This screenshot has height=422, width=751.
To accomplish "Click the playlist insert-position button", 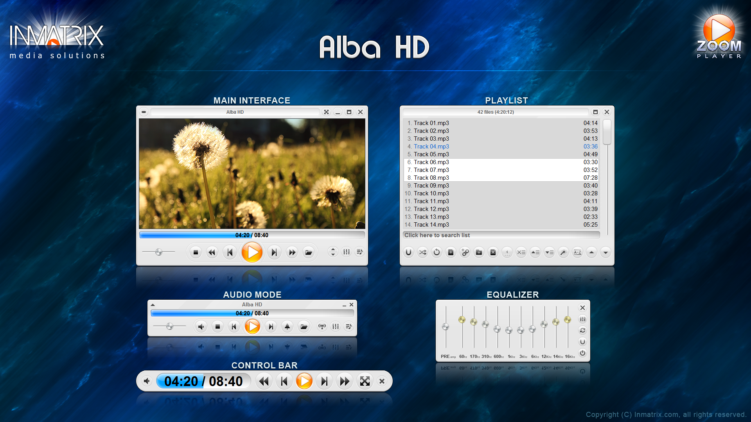I will [507, 252].
